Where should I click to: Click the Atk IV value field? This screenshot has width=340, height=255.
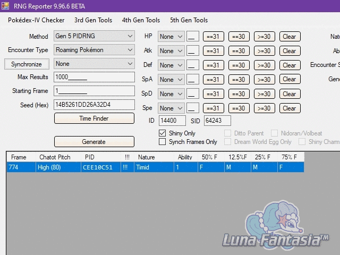tap(193, 51)
